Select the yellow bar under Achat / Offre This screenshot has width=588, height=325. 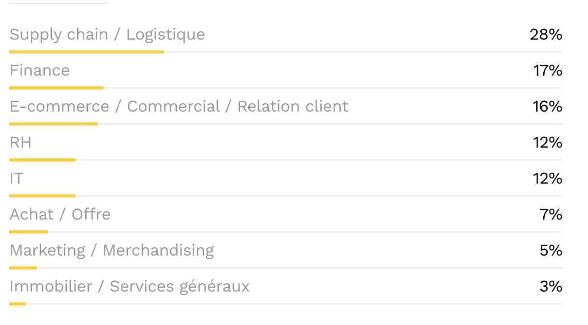28,232
